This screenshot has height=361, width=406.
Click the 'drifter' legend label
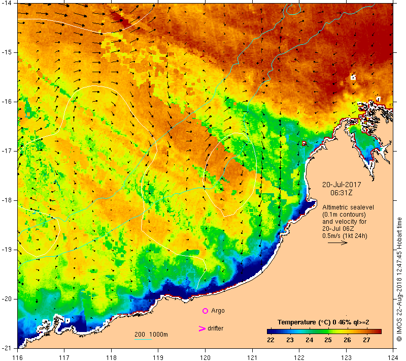tap(215, 328)
